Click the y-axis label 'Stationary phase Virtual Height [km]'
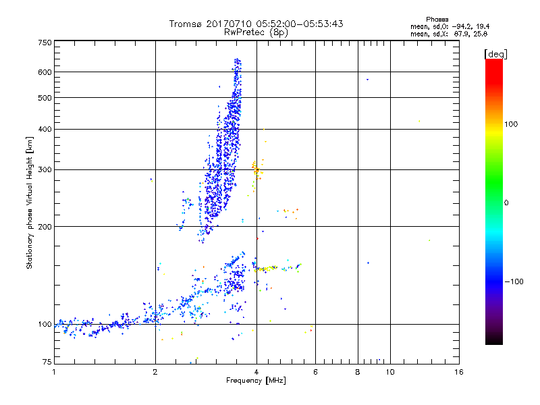 click(30, 202)
